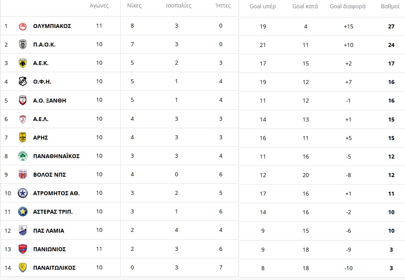The width and height of the screenshot is (405, 280).
Task: Click the ΒΟΛΟΣ ΝΠΣ team logo
Action: 23,175
